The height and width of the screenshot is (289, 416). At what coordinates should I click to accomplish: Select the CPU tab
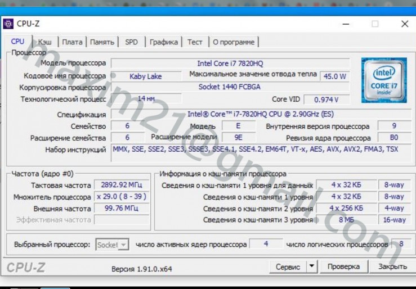click(x=18, y=42)
